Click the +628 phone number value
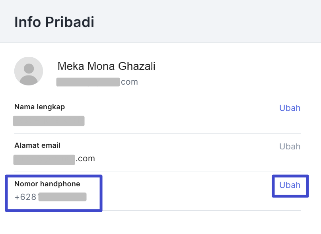 [51, 197]
